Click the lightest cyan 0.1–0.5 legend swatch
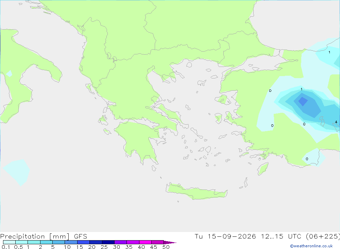 [9, 242]
